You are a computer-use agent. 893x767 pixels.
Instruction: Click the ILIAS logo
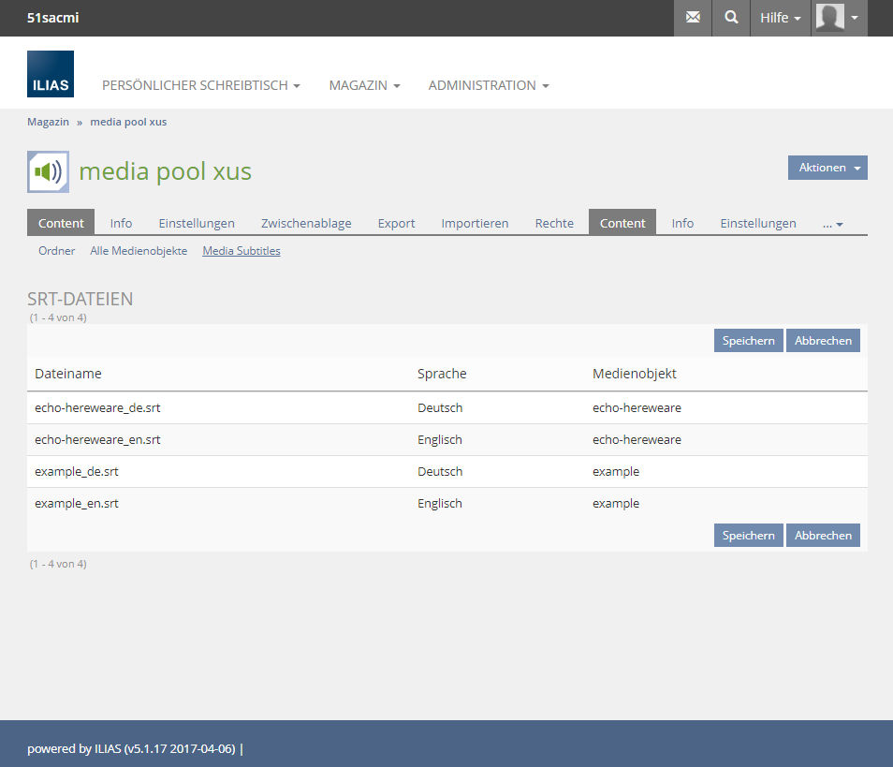pos(51,74)
